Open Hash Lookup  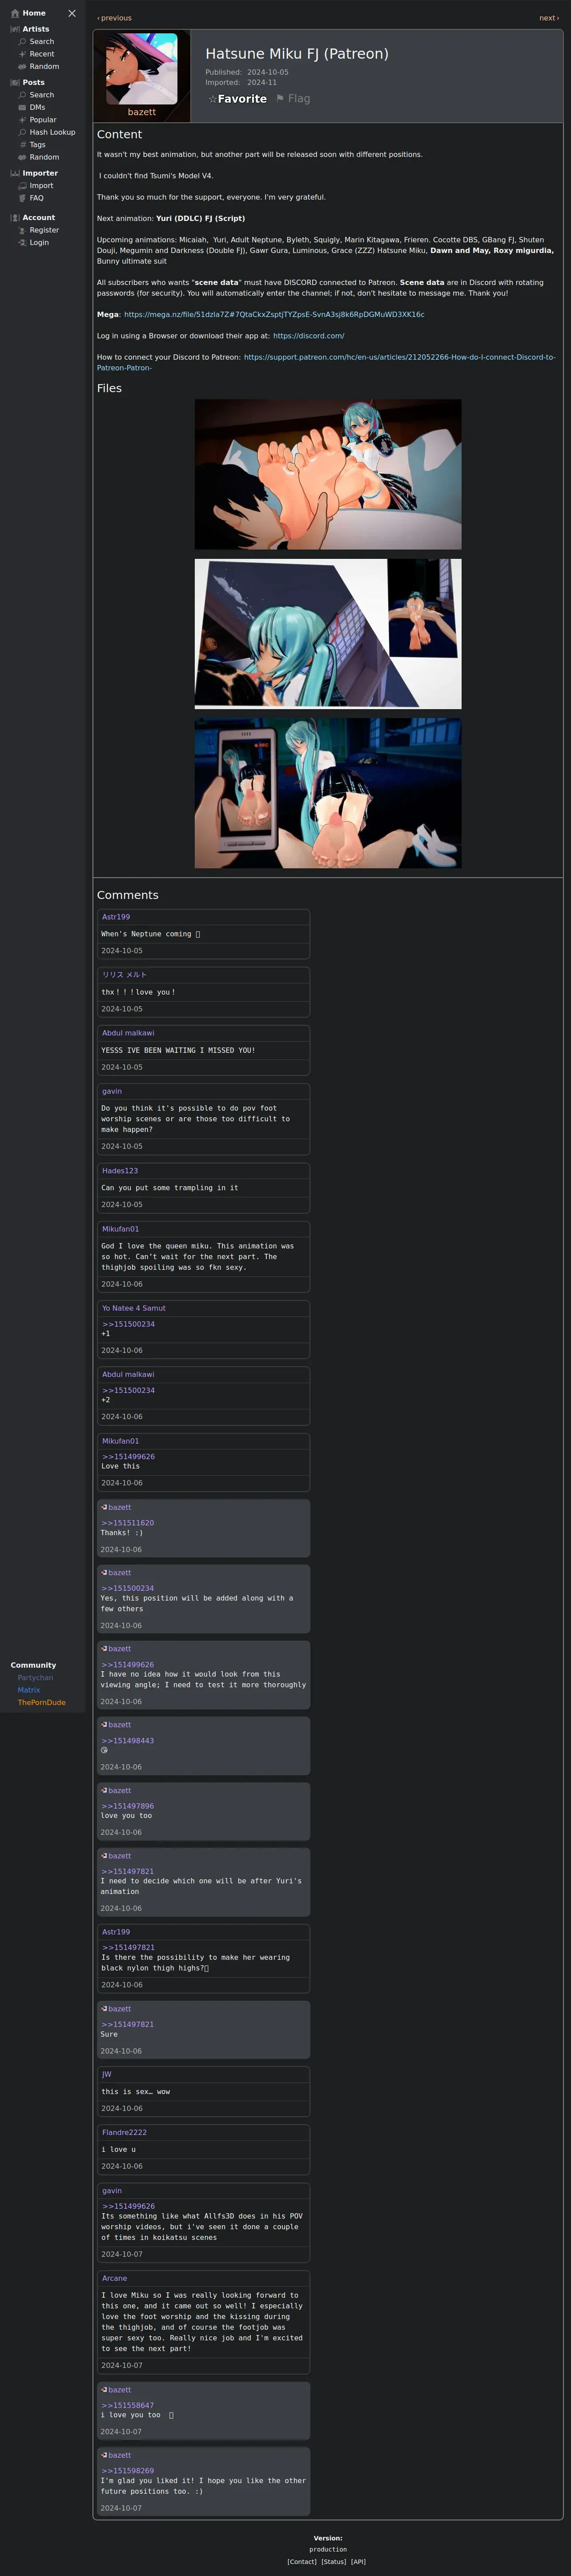pyautogui.click(x=52, y=132)
